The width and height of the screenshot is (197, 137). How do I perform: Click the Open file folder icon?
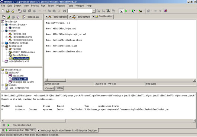point(8,11)
